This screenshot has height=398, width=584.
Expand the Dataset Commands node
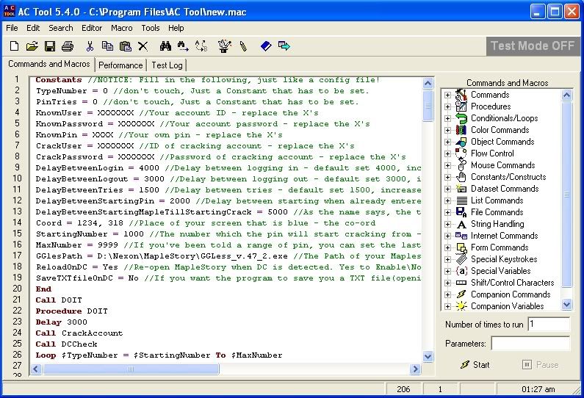(447, 189)
